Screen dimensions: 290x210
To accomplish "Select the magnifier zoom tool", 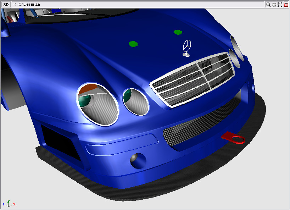I will 268,5.
